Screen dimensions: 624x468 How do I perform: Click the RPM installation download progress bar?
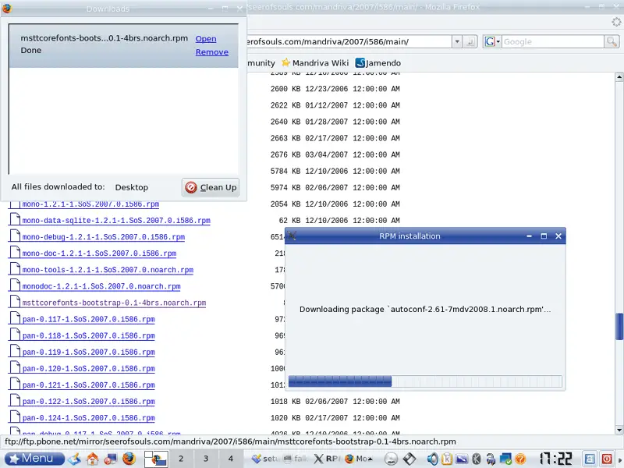425,381
